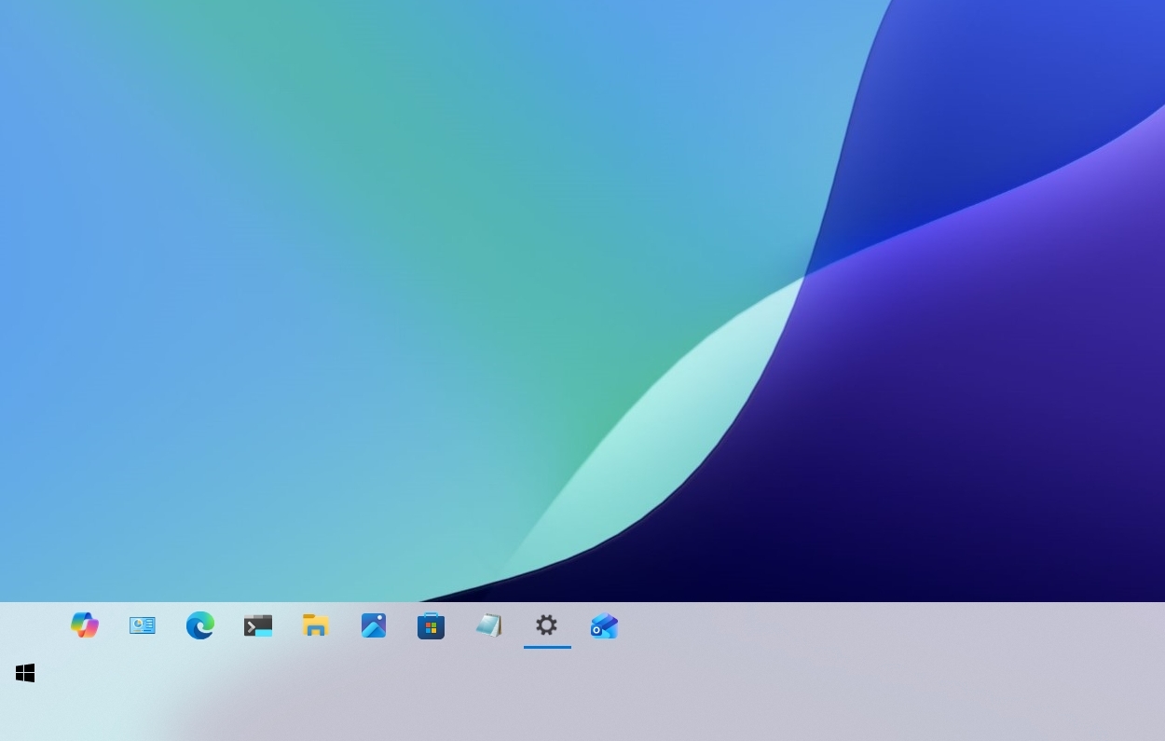
Task: Open the Windows Start menu
Action: [x=25, y=673]
